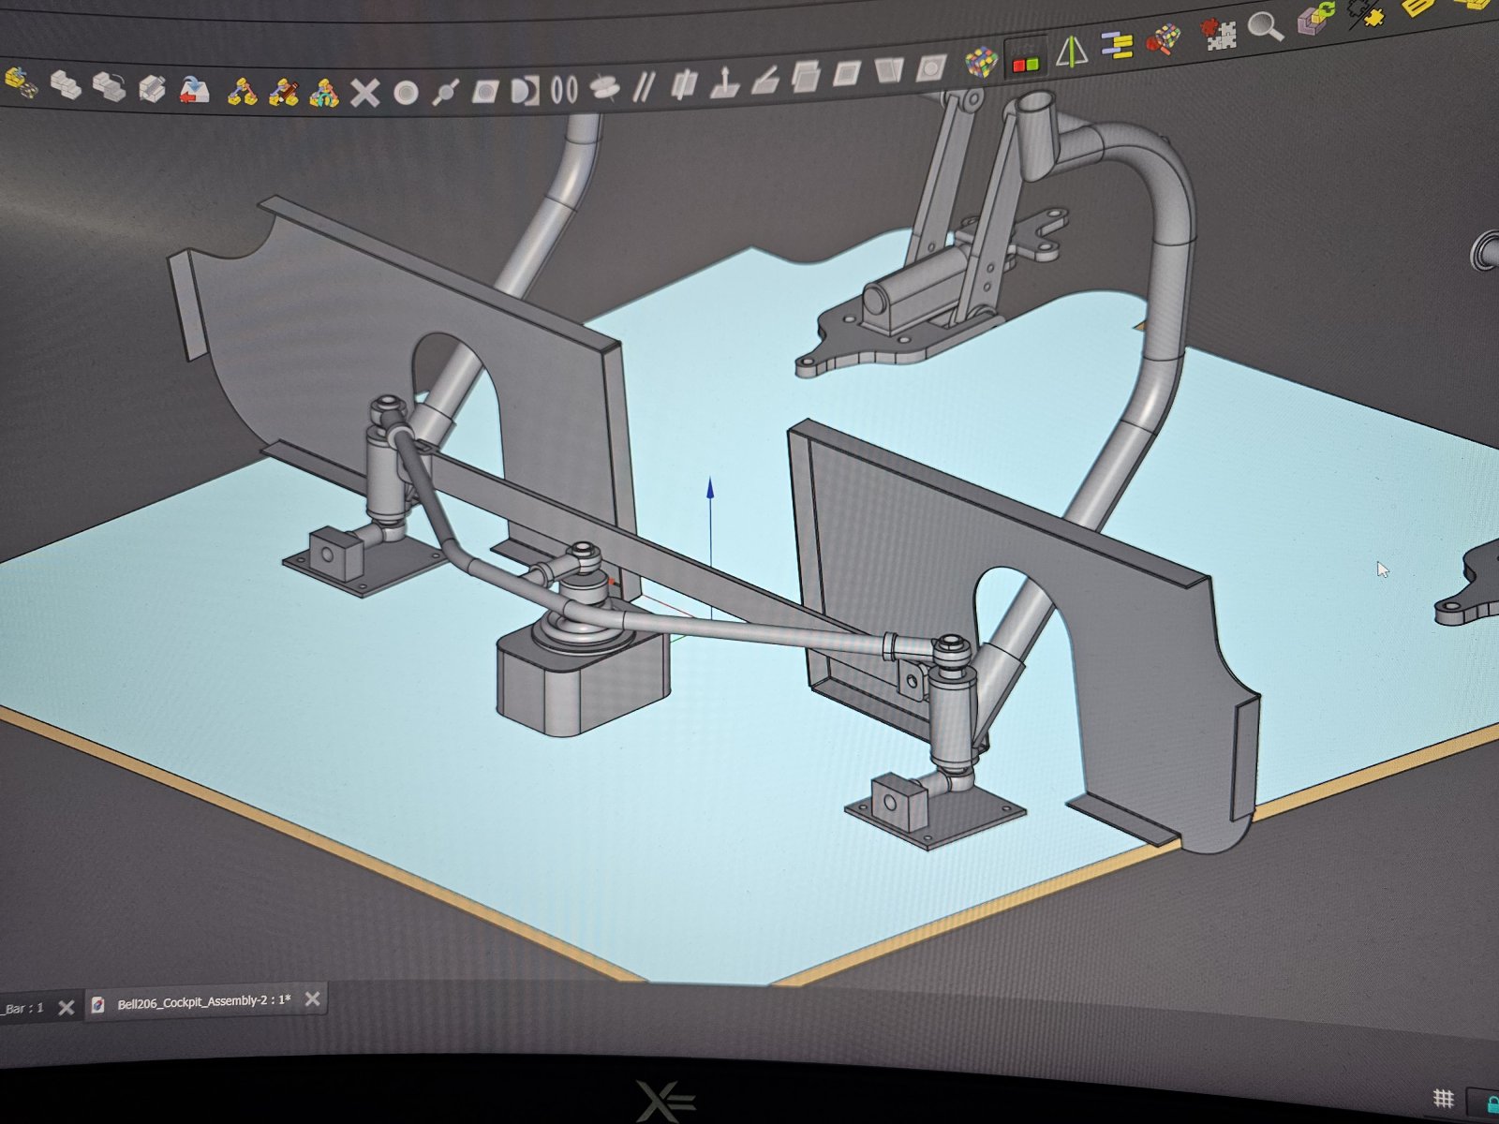Select the point identity circle constraint
Image resolution: width=1499 pixels, height=1124 pixels.
coord(405,93)
